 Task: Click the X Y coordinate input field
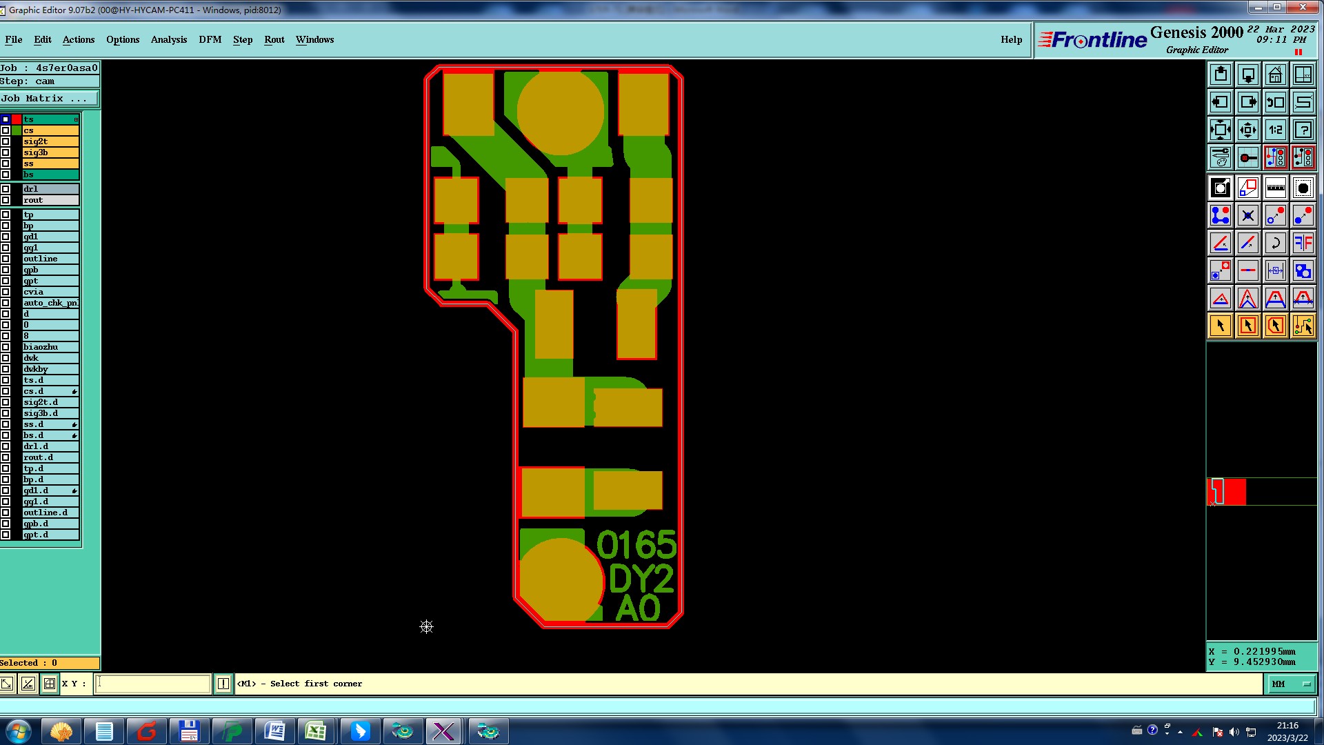(152, 684)
